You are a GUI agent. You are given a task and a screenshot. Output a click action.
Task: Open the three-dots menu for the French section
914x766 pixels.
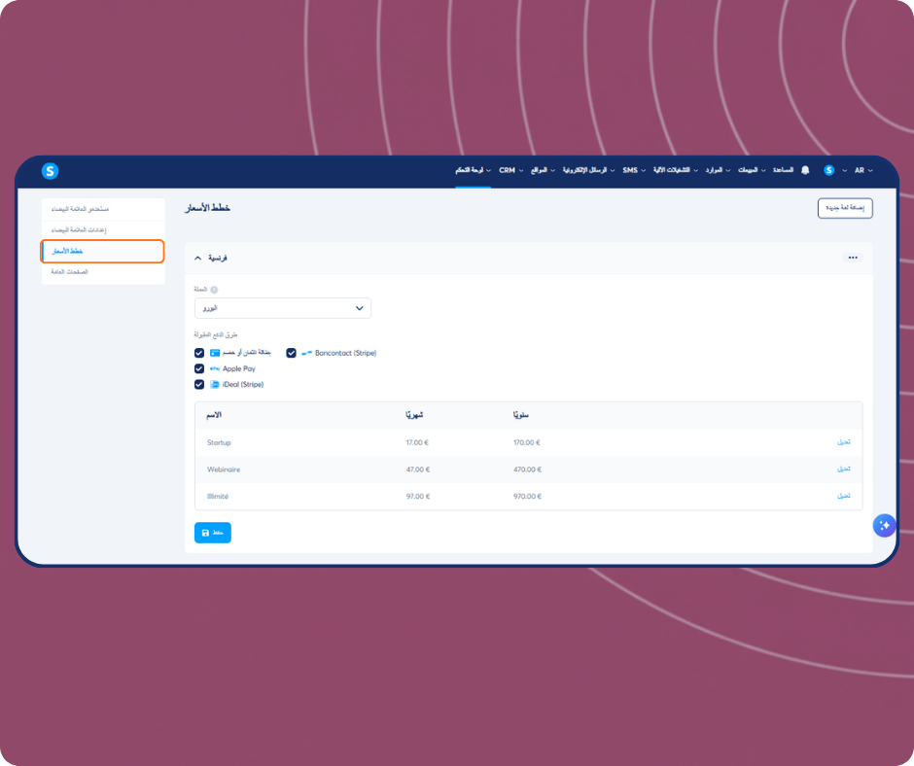853,258
